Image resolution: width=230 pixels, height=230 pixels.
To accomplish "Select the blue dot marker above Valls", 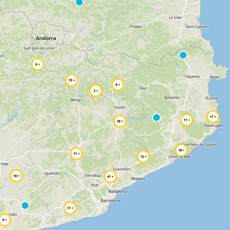I will tap(25, 205).
